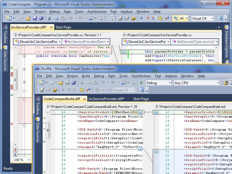
Task: Copy-left arrow beside this.parentProvider line
Action: tap(124, 52)
